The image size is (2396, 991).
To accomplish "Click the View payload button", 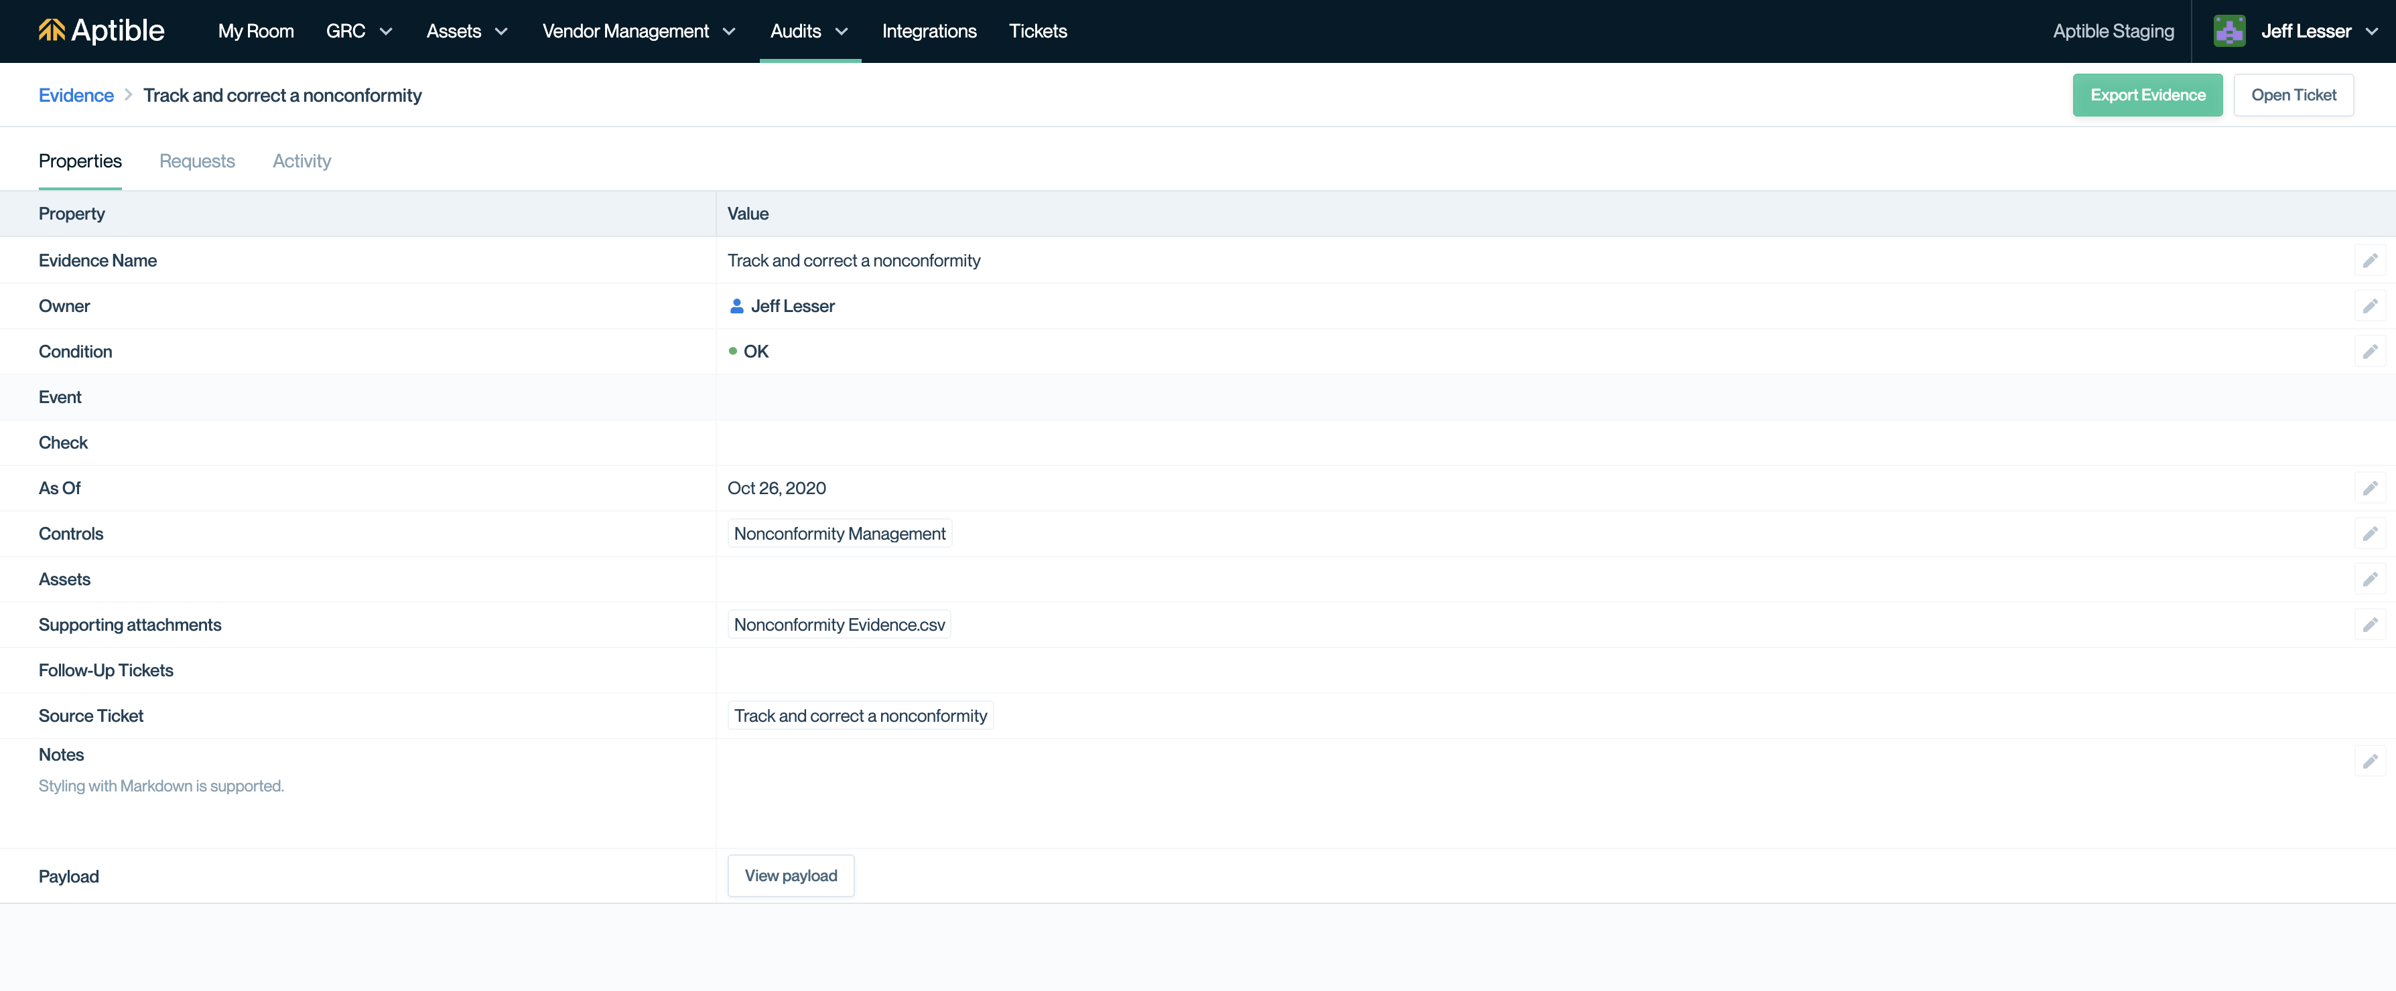I will click(x=791, y=876).
